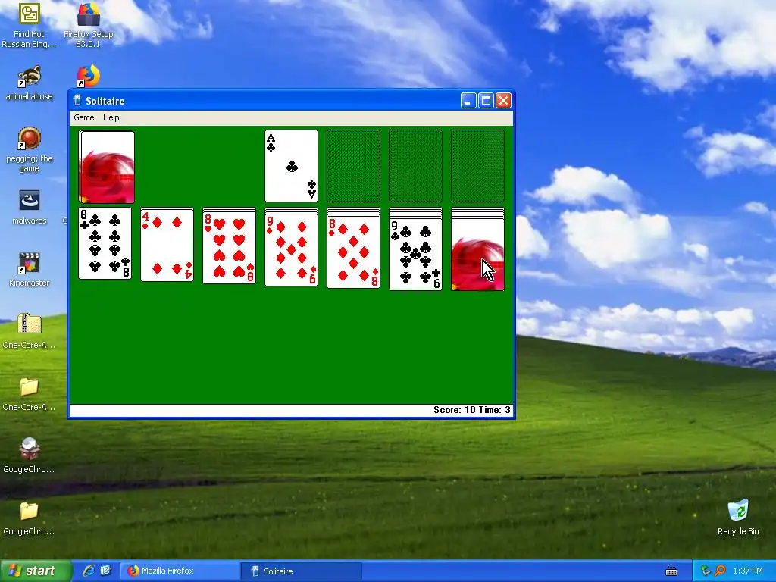This screenshot has width=776, height=582.
Task: Select the 4 of Diamonds card
Action: (x=167, y=245)
